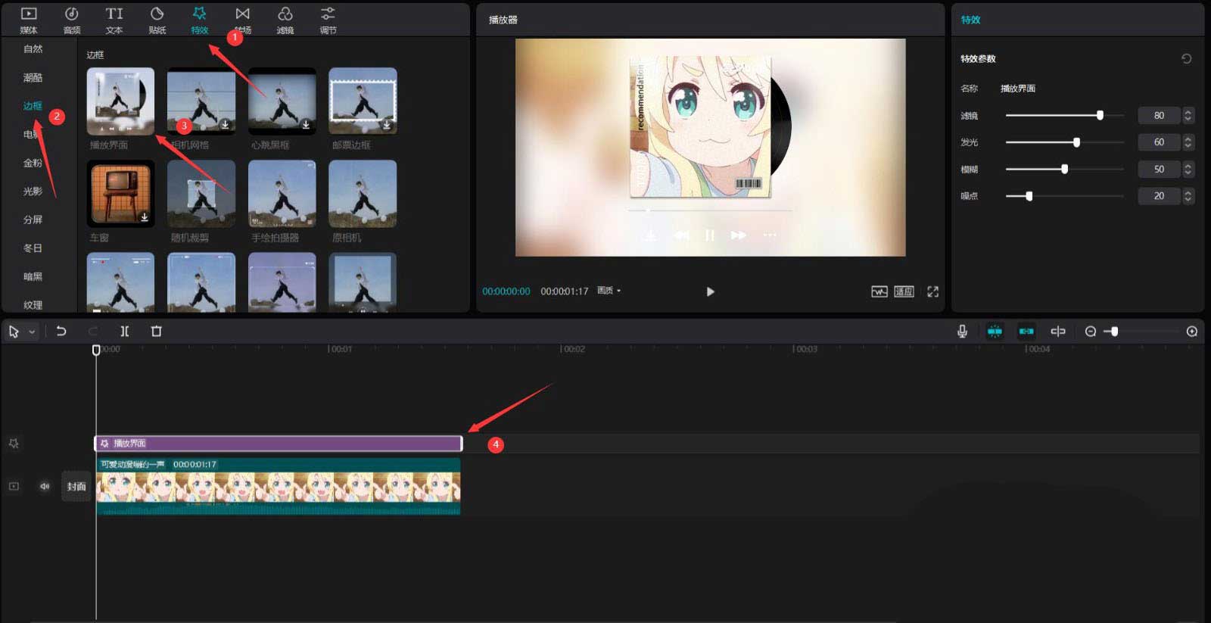Select the 光影 effect category
The height and width of the screenshot is (623, 1211).
33,192
